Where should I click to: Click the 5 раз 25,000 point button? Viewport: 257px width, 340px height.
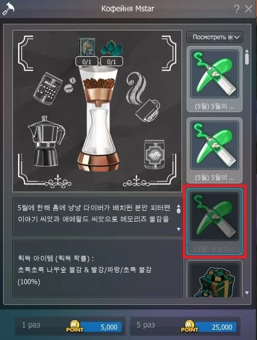pyautogui.click(x=185, y=326)
